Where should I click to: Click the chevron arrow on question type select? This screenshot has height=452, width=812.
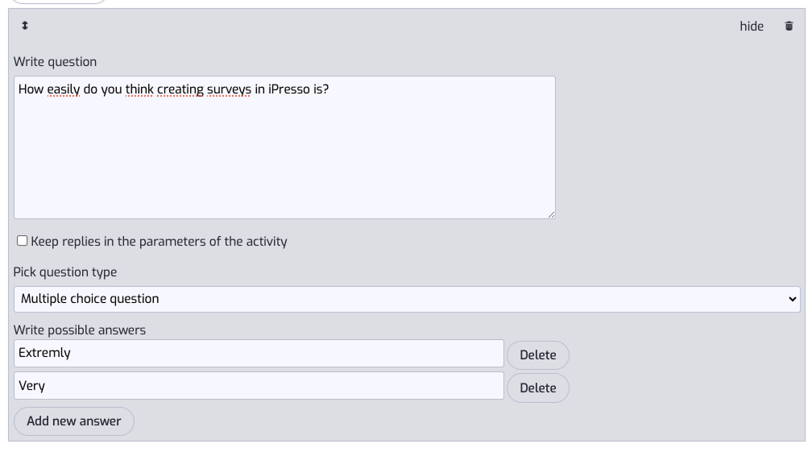point(792,299)
